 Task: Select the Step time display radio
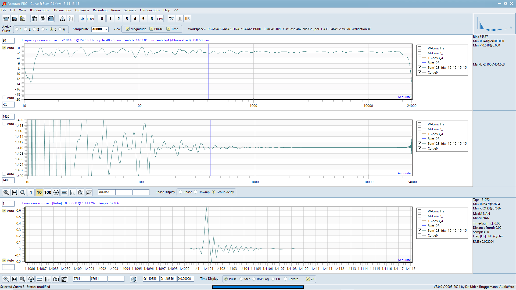click(x=241, y=279)
